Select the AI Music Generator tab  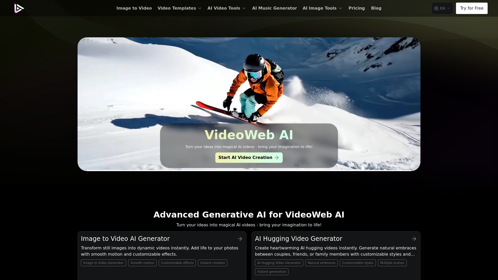[274, 8]
